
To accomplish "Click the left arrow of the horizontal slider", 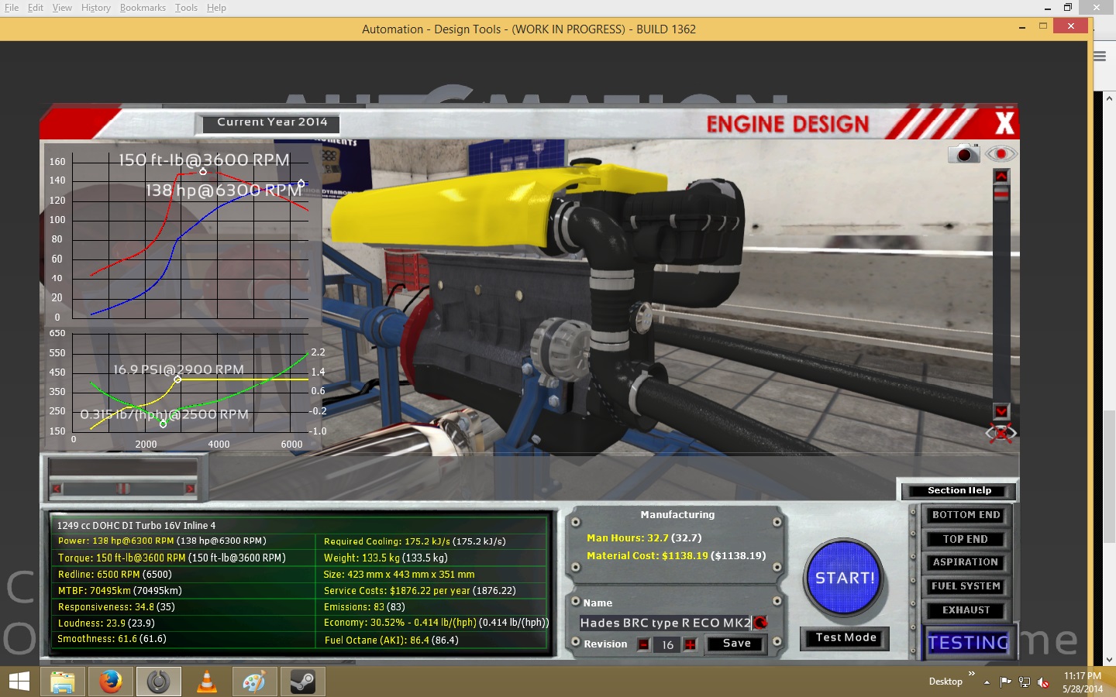I will coord(56,489).
